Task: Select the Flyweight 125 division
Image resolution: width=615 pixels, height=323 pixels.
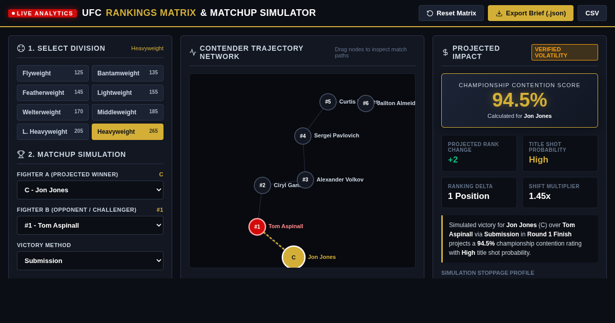Action: (x=53, y=73)
